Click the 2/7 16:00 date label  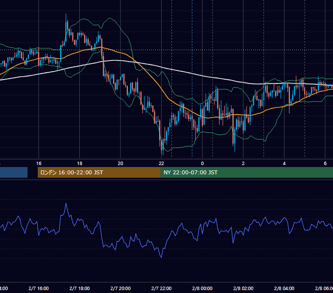[x=39, y=288]
